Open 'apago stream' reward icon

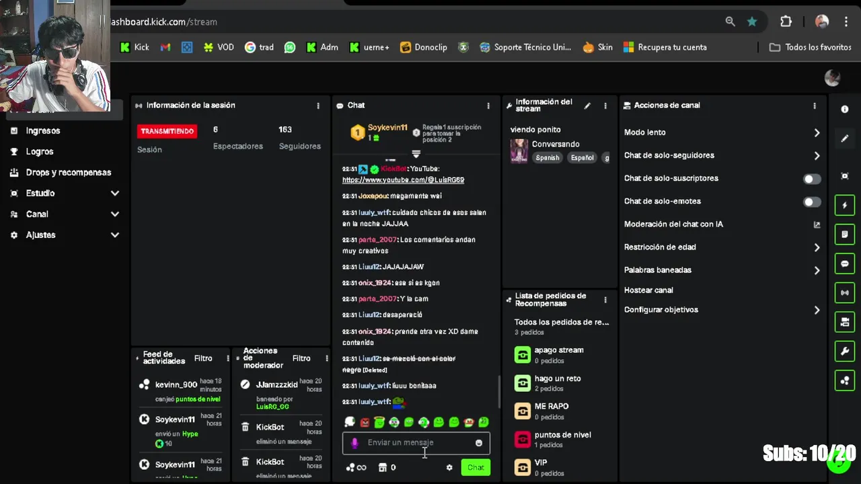pyautogui.click(x=523, y=355)
